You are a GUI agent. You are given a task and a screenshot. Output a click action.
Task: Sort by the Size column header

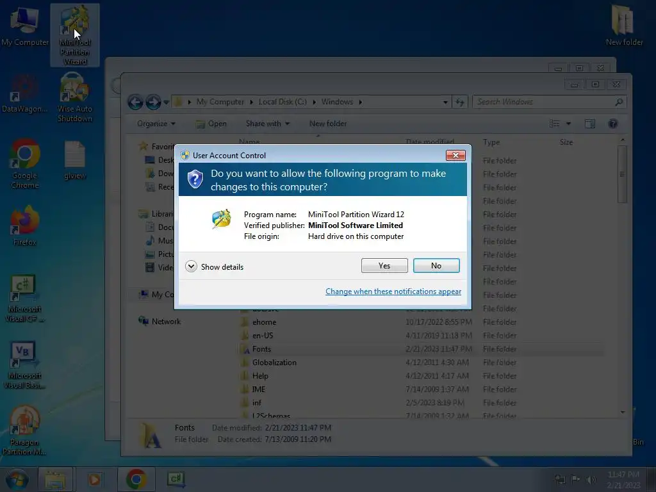(566, 142)
